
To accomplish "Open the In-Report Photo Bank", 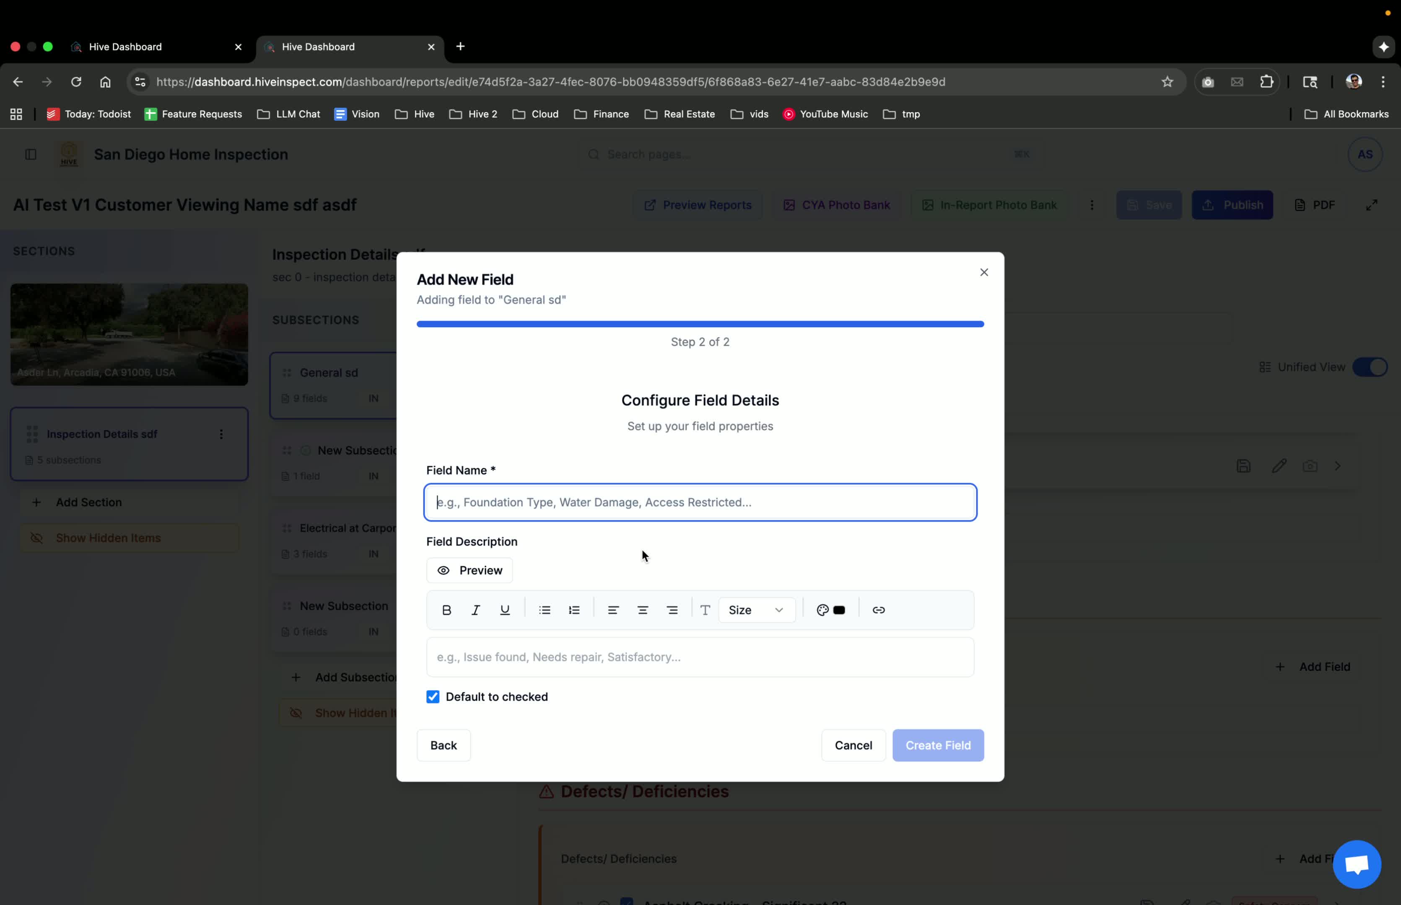I will [989, 205].
